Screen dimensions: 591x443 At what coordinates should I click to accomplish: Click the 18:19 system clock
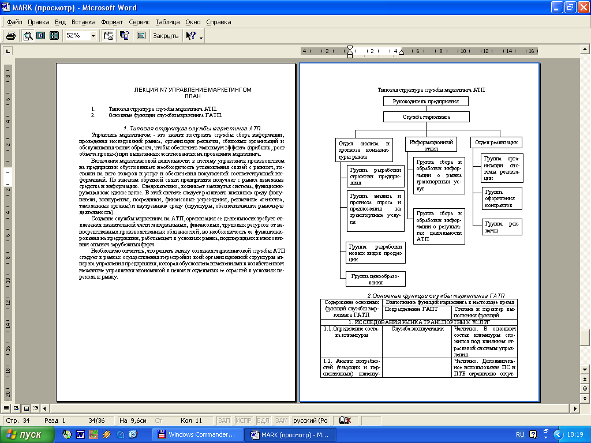pyautogui.click(x=575, y=434)
